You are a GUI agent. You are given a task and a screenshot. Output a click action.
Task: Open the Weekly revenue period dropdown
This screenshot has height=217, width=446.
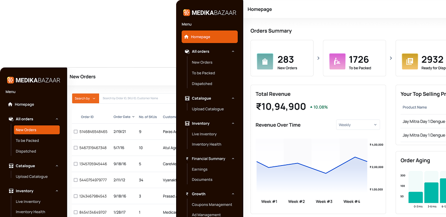[x=358, y=125]
